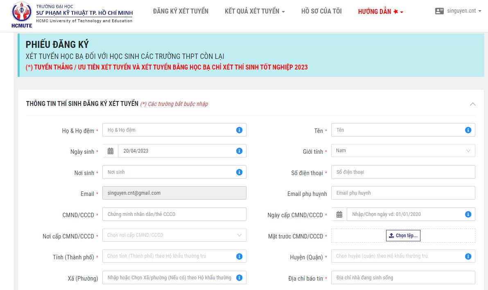Viewport: 488px width, 290px height.
Task: Open calendar icon for Ngày cấp CMND/CCCD
Action: (x=339, y=214)
